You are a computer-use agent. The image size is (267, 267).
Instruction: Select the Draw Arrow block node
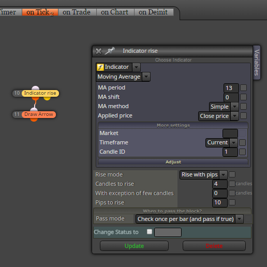coord(39,114)
